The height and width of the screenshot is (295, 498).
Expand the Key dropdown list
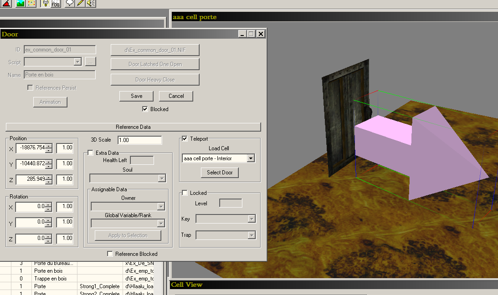coord(252,219)
